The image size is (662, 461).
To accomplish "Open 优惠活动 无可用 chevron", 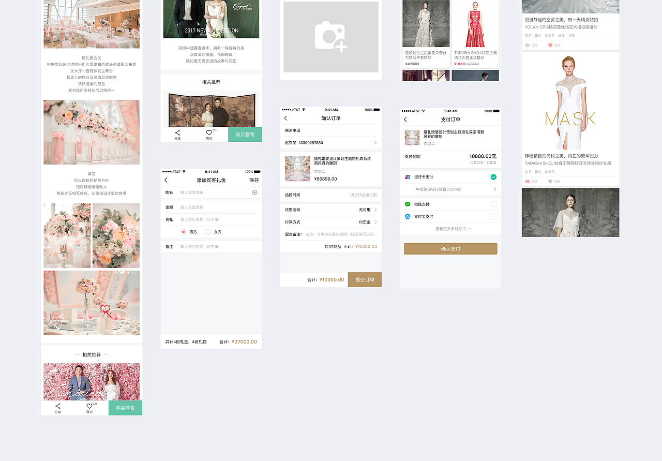I will coord(375,210).
